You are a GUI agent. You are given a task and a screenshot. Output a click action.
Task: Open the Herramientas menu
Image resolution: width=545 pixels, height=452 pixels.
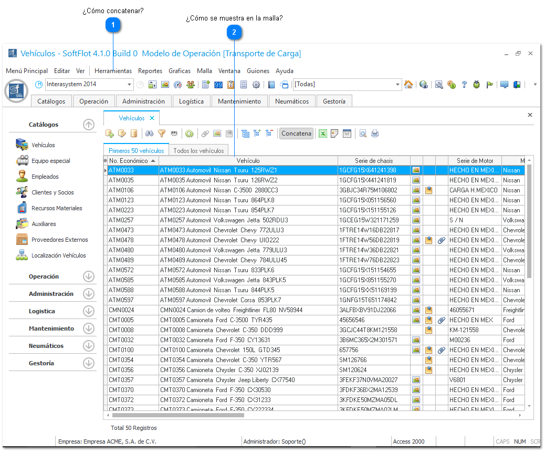(113, 71)
